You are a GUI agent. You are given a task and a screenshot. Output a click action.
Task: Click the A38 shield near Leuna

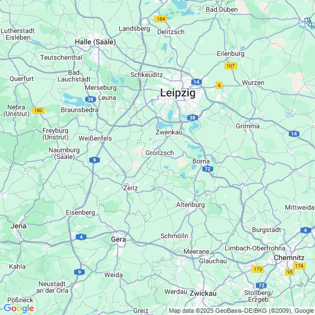pyautogui.click(x=90, y=99)
